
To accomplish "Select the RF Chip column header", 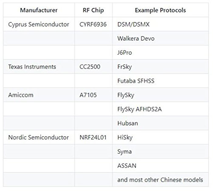I will click(x=93, y=10).
